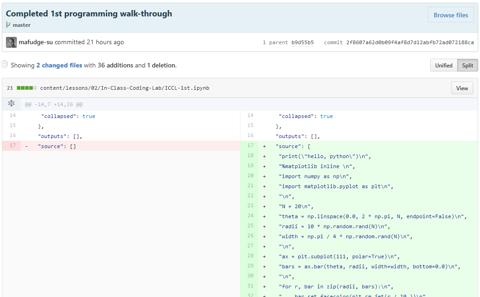
Task: Click the master branch name
Action: click(22, 25)
